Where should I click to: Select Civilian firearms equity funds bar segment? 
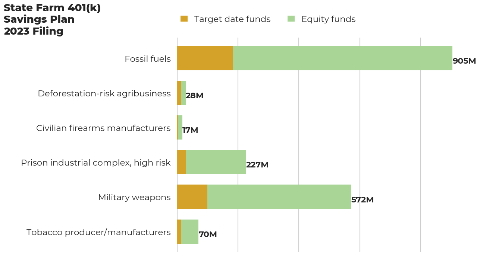180,128
